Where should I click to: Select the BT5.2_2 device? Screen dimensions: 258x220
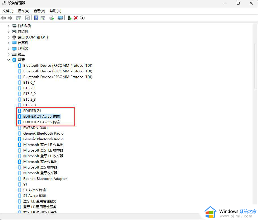click(30, 94)
